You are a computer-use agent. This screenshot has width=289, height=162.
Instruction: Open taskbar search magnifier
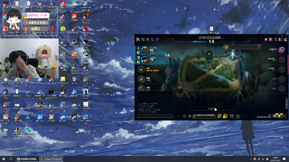point(11,159)
